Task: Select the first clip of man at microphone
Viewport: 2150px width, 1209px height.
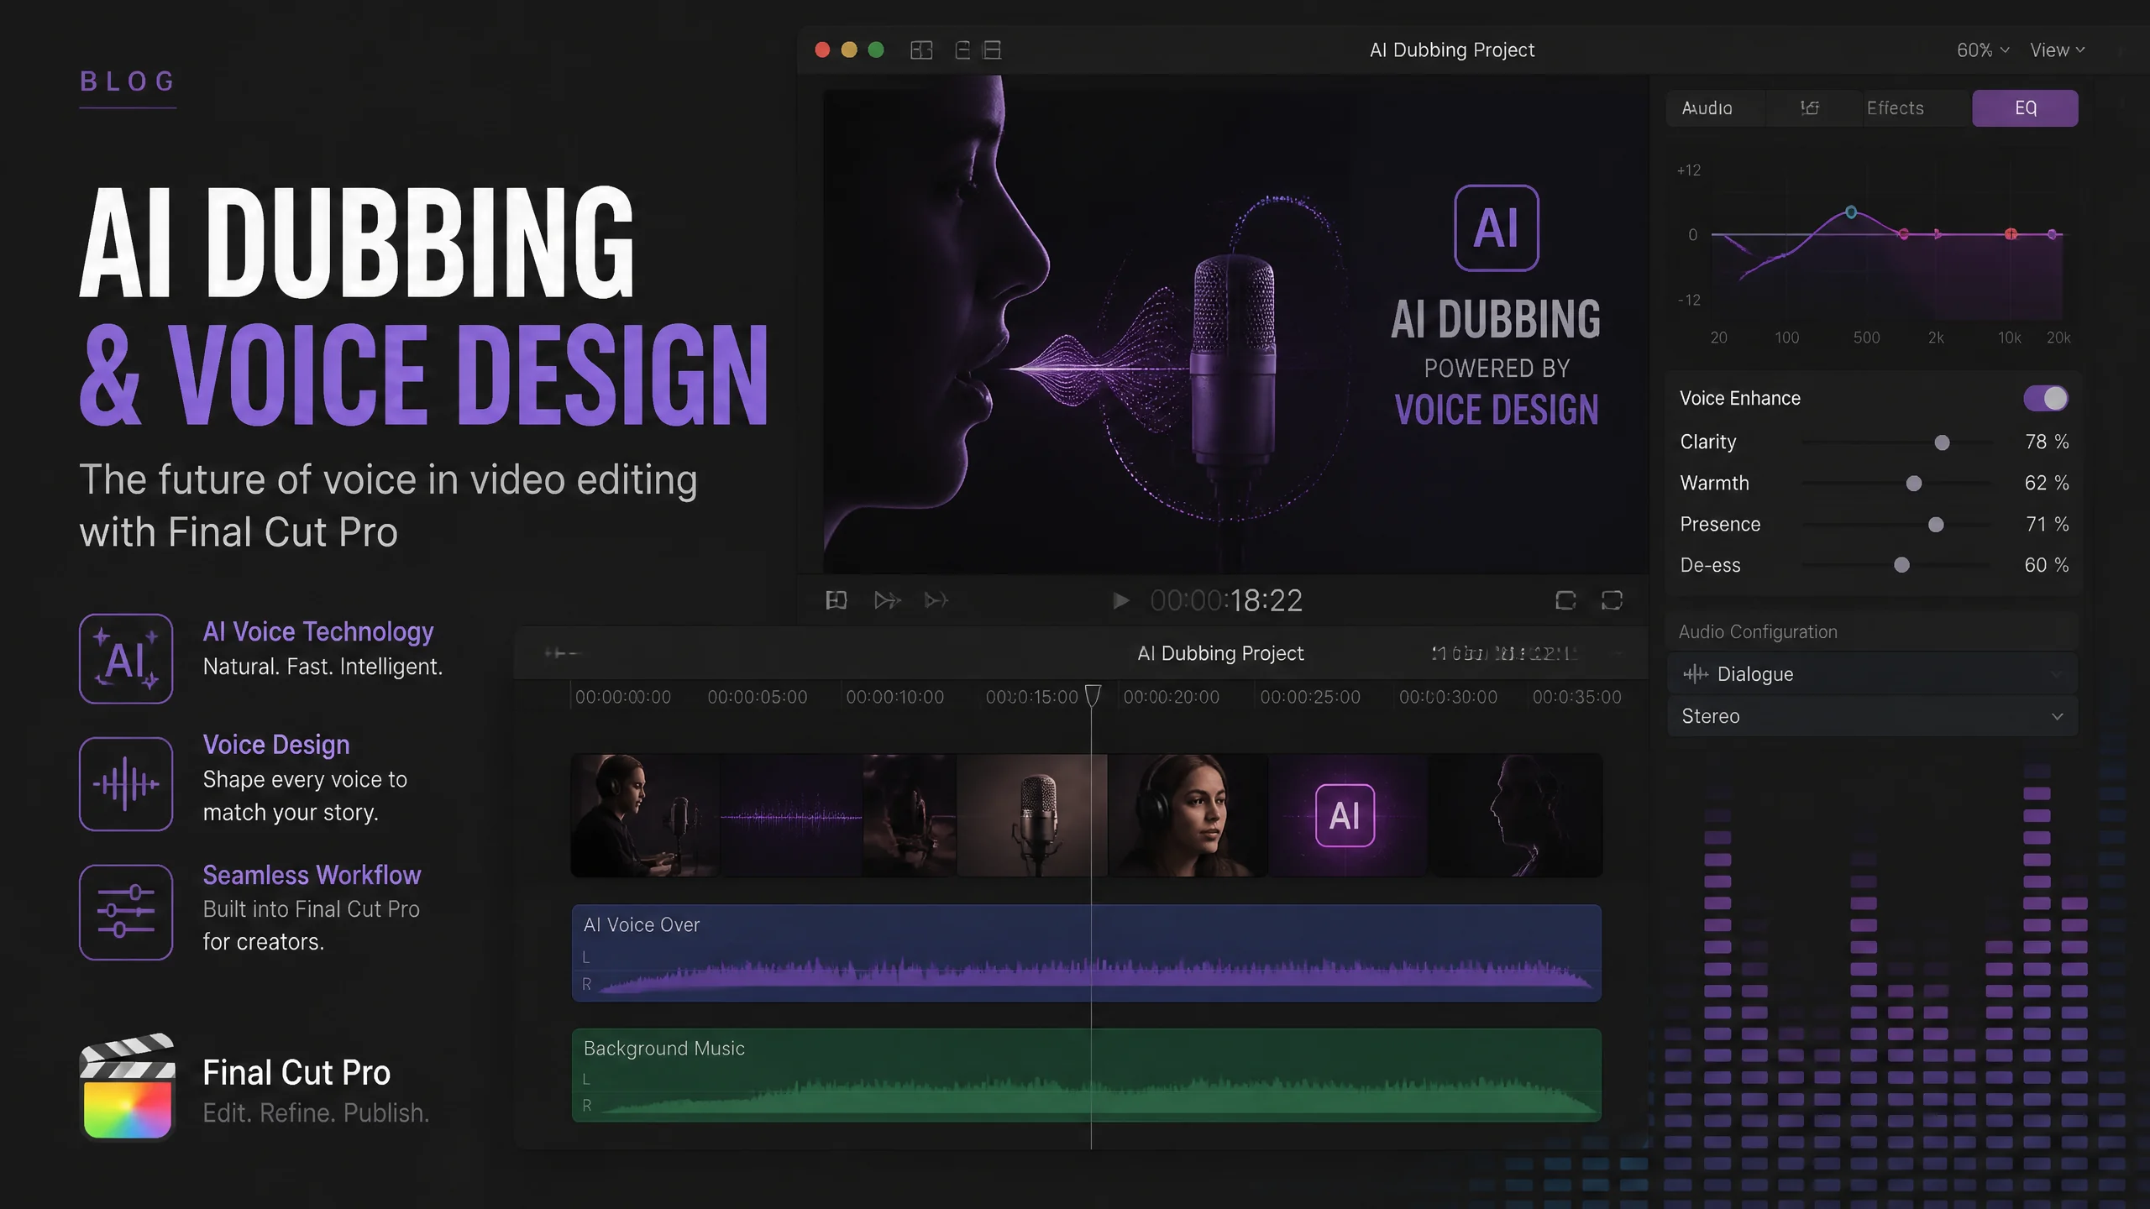Action: [x=645, y=815]
